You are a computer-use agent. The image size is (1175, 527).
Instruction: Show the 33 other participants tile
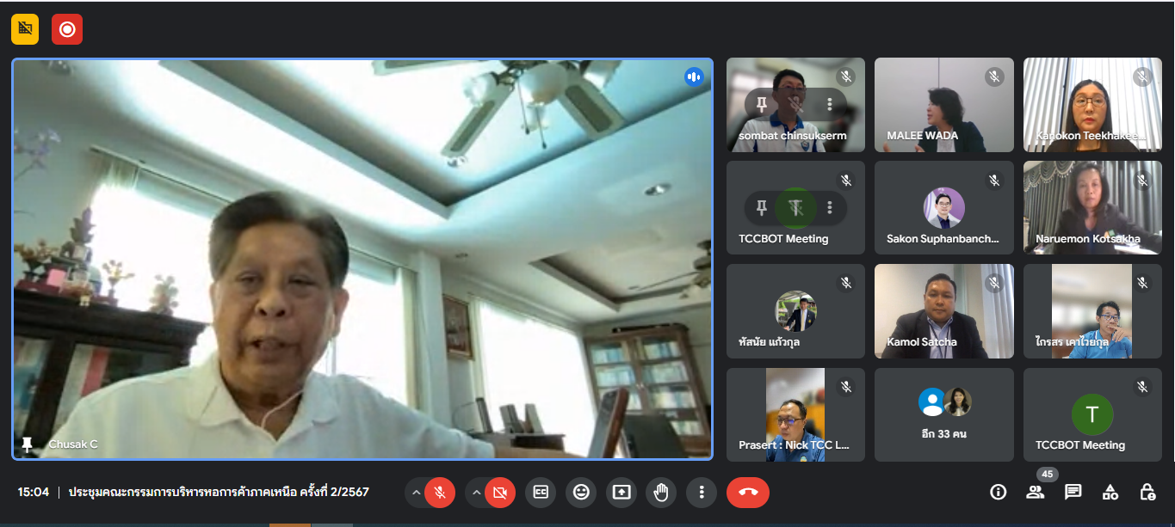(943, 414)
